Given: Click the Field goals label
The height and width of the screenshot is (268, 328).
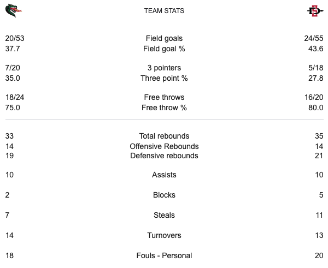Looking at the screenshot, I should tap(164, 38).
